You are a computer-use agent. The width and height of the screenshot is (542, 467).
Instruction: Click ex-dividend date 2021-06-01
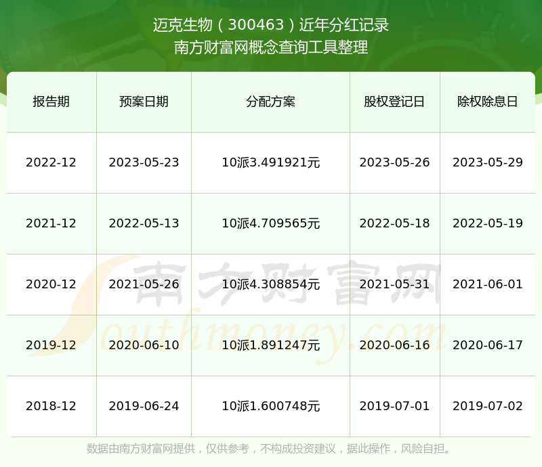tap(487, 284)
